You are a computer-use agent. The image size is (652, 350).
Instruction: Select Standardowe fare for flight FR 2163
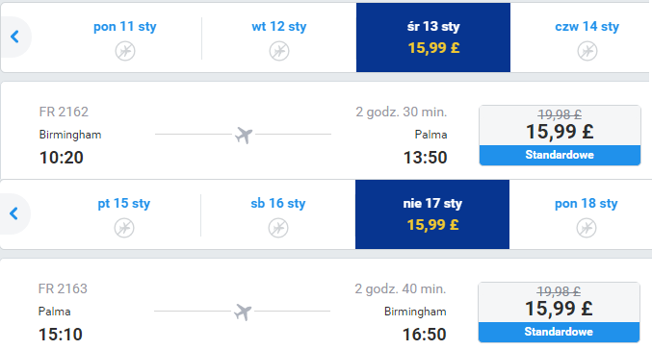point(559,332)
